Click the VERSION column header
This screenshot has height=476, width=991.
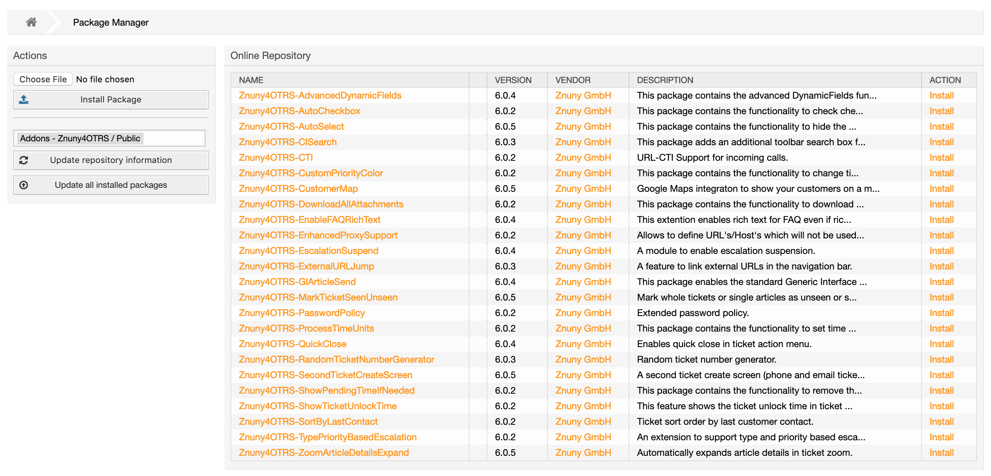tap(513, 80)
